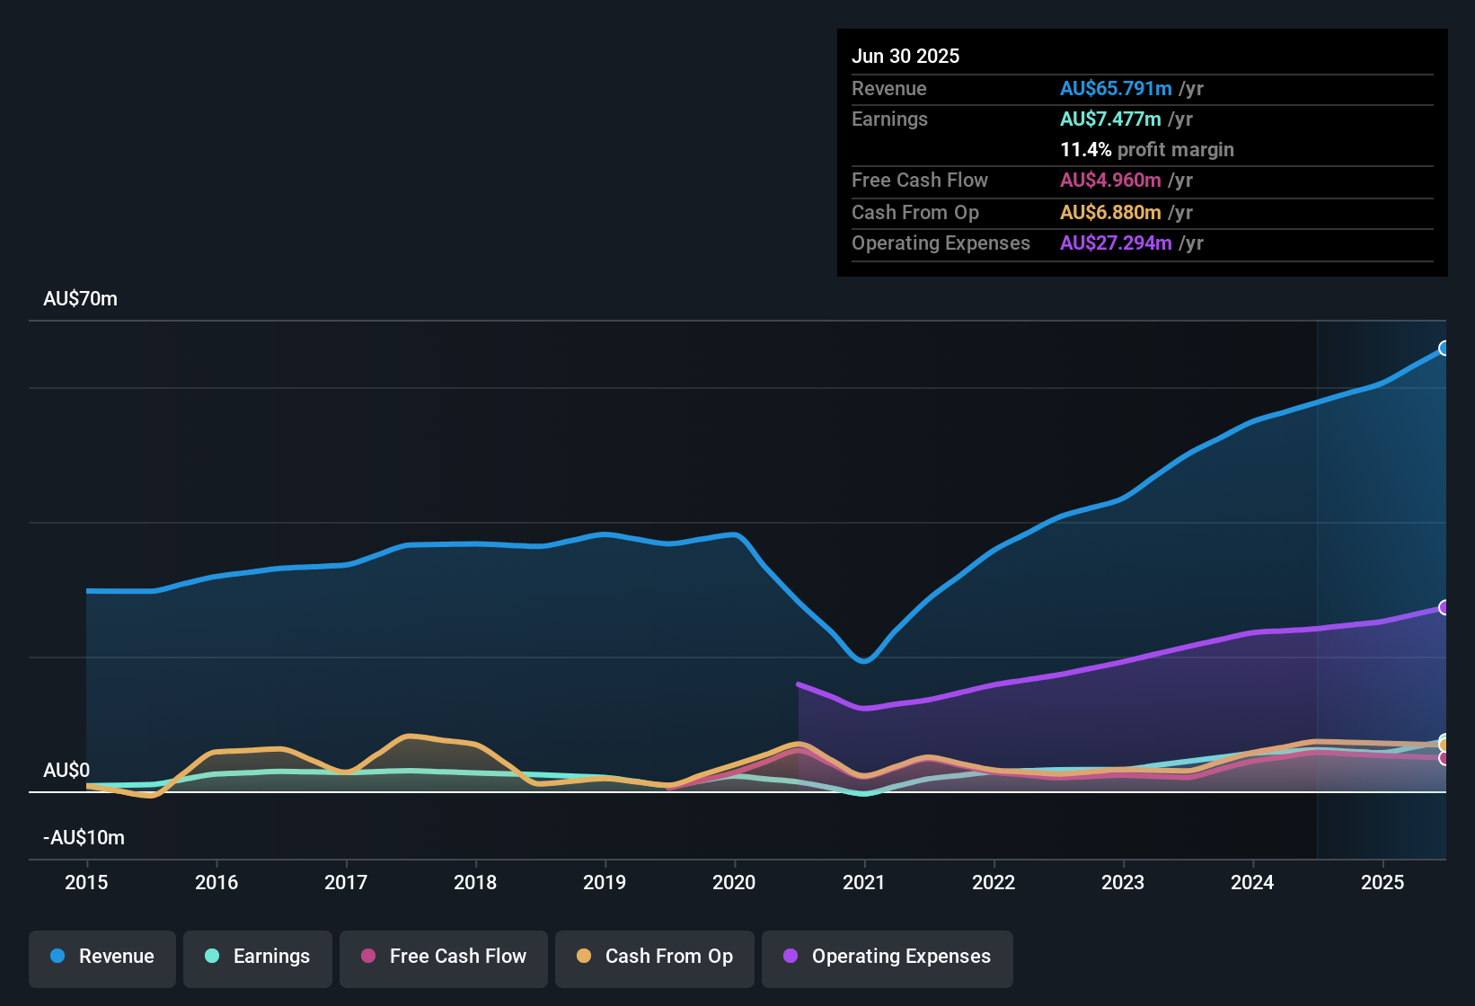Select the 2021 label on the x-axis
Screen dimensions: 1475x1006
tap(864, 883)
